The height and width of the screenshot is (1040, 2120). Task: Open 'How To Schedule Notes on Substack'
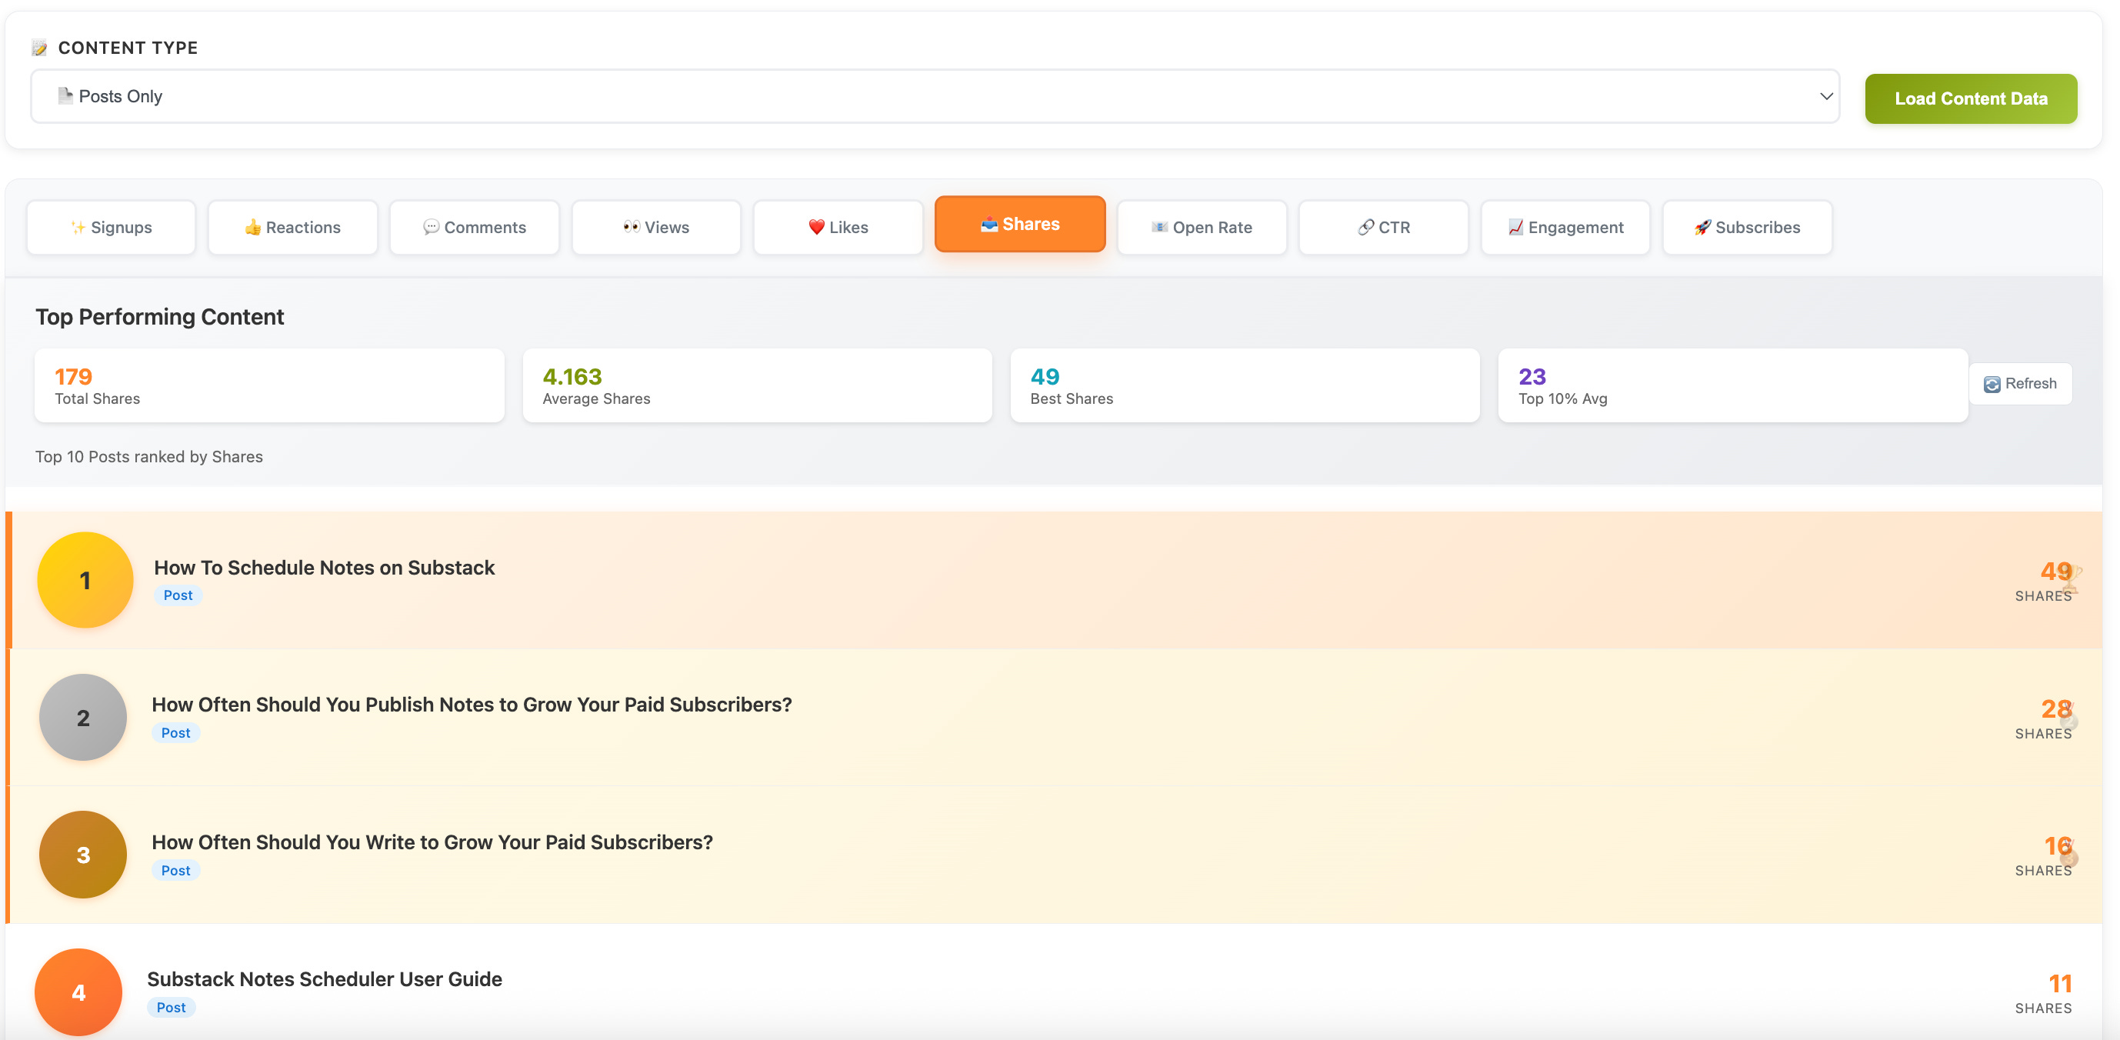(325, 568)
